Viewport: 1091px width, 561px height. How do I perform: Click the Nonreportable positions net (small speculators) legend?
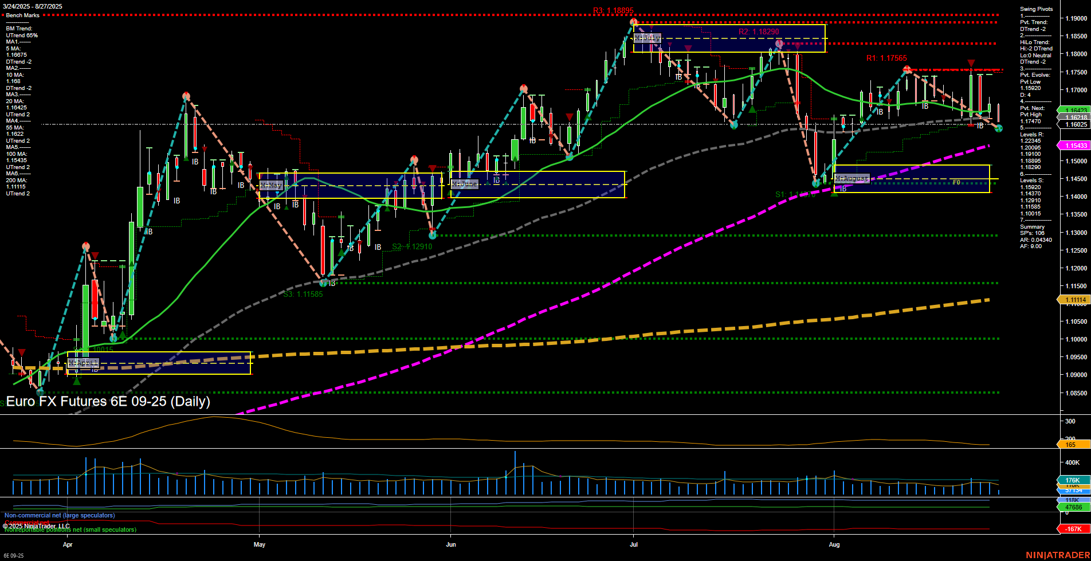click(70, 530)
